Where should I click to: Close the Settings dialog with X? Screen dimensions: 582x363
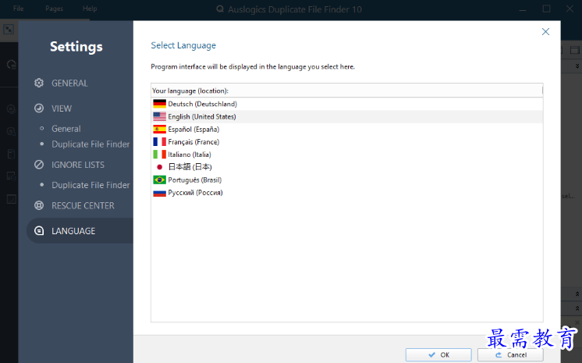[x=545, y=31]
